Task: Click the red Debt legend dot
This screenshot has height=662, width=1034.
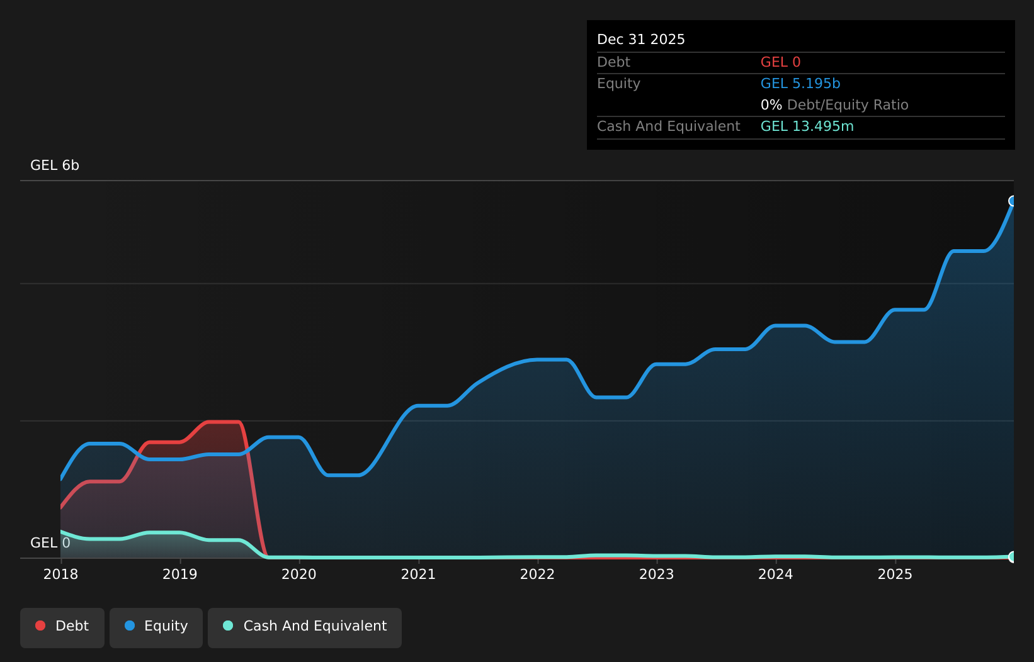Action: (x=40, y=626)
